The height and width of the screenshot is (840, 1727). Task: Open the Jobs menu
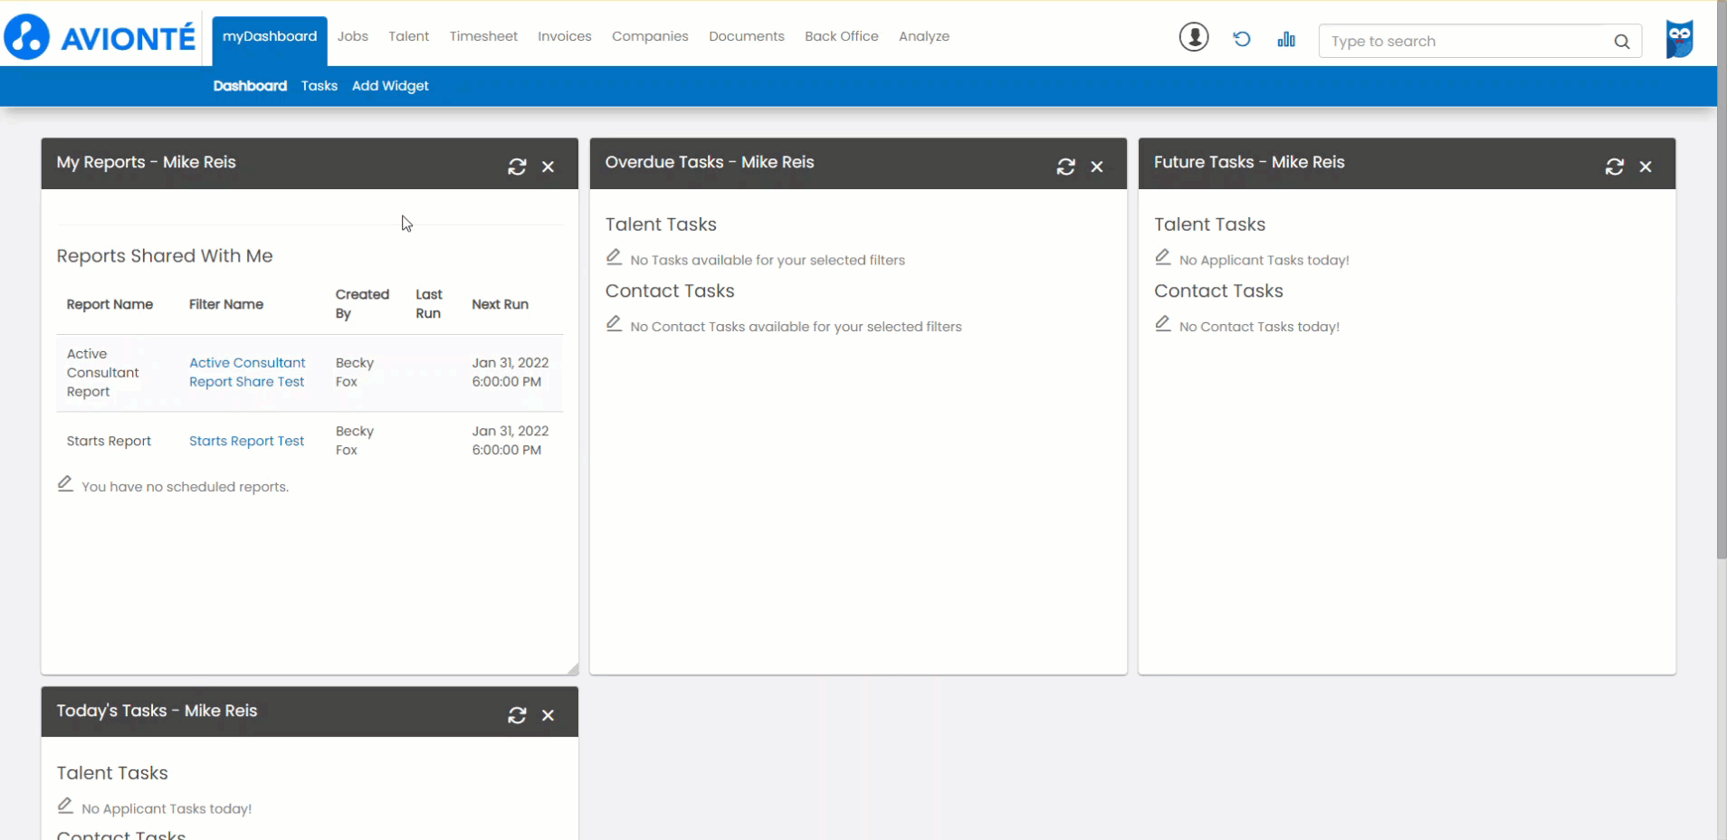click(x=353, y=37)
